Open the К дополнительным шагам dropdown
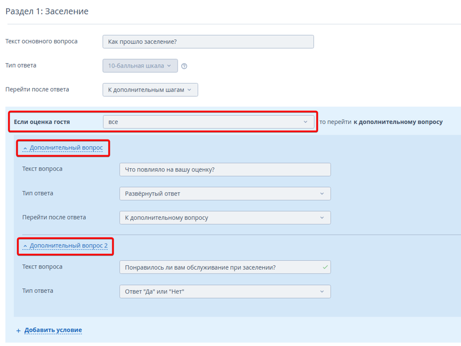 pyautogui.click(x=150, y=90)
